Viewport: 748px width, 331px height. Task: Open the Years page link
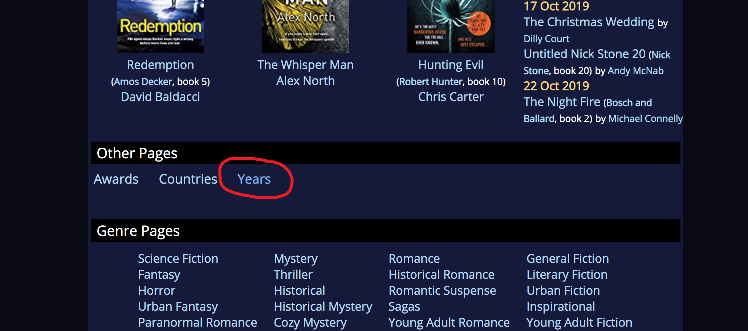(x=254, y=179)
